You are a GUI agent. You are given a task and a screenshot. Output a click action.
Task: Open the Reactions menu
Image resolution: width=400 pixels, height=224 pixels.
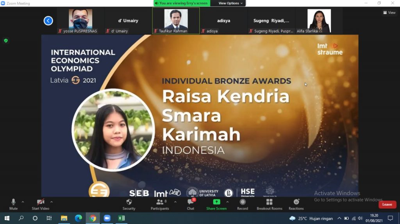296,202
